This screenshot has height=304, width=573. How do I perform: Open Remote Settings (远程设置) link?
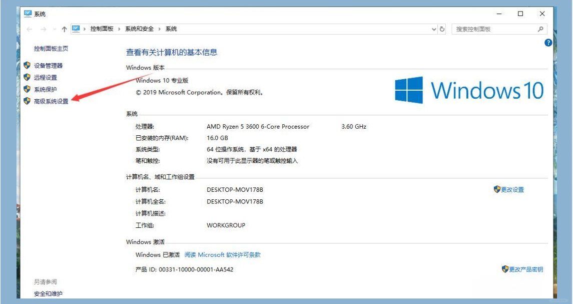(46, 78)
